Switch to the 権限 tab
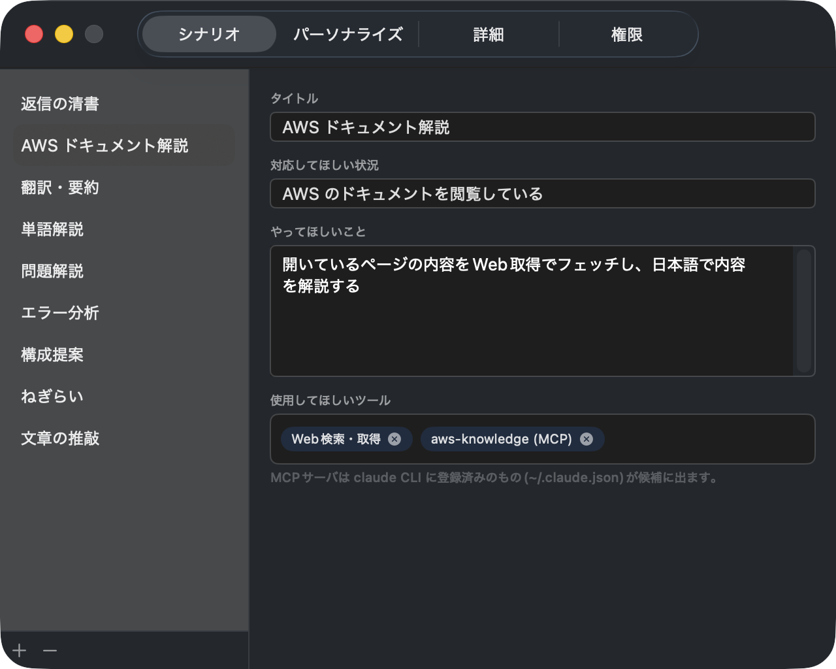 click(627, 34)
